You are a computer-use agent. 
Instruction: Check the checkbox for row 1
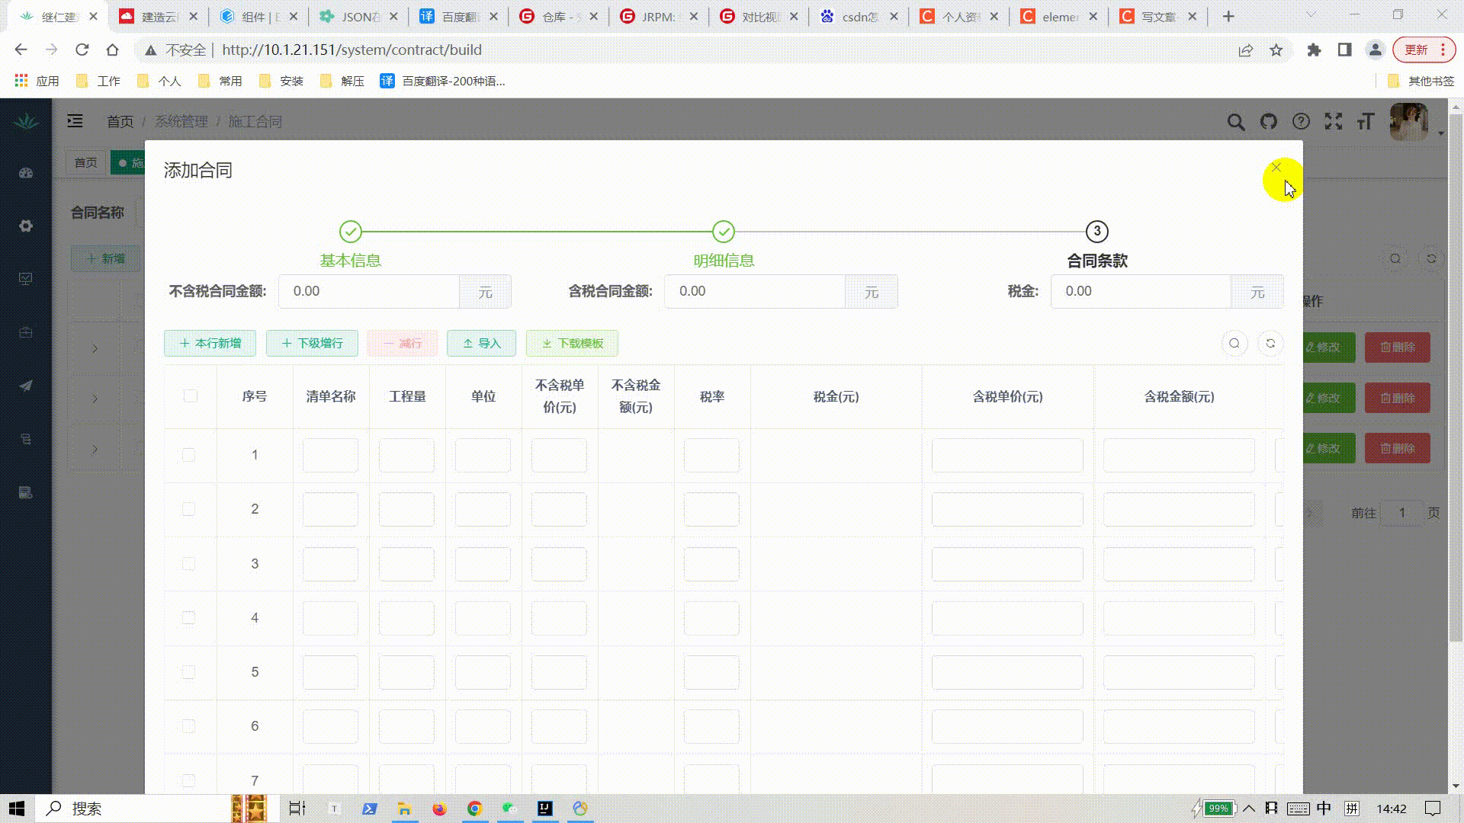189,455
